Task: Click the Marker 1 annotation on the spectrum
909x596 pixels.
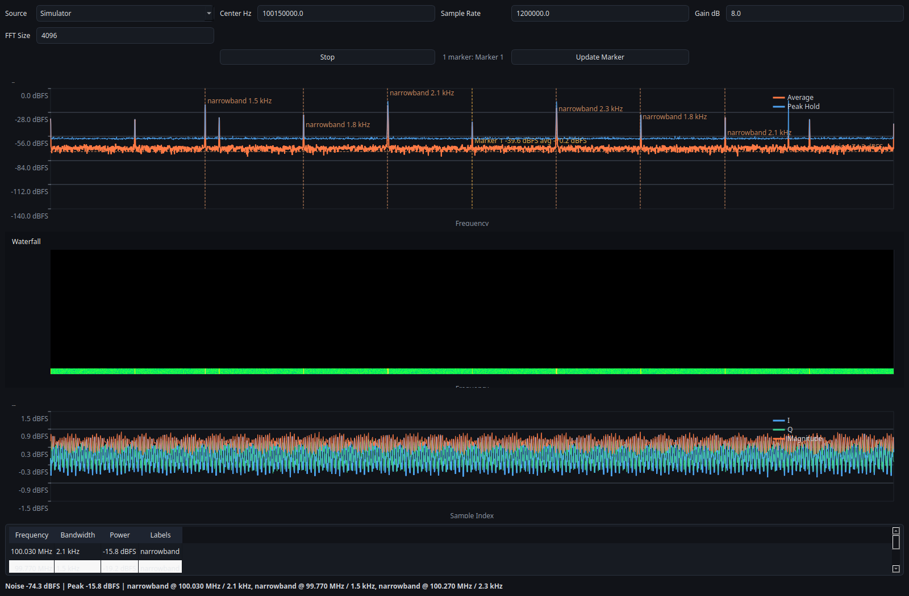Action: [x=530, y=140]
